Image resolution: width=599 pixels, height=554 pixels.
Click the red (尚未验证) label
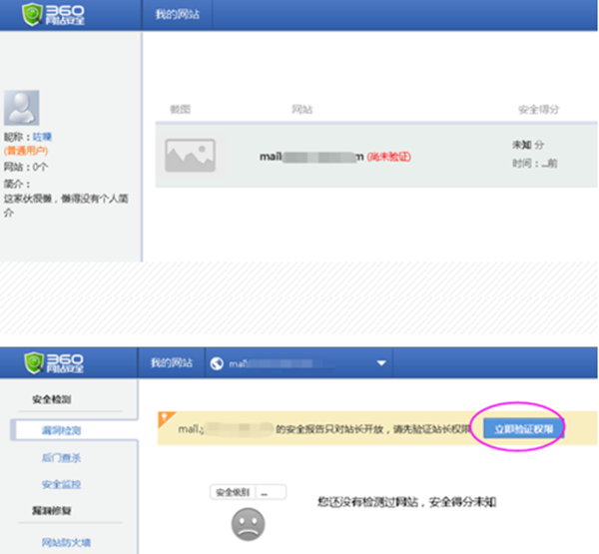(389, 157)
